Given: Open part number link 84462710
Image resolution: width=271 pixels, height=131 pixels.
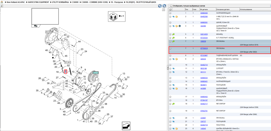Looking at the screenshot, I should [x=204, y=65].
